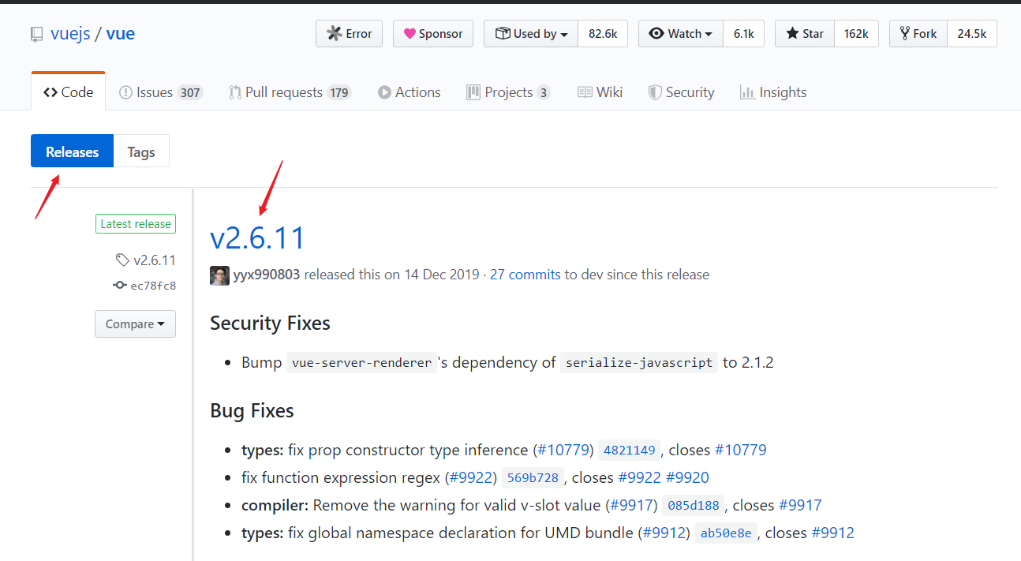
Task: Open commit 085d188
Action: 693,506
